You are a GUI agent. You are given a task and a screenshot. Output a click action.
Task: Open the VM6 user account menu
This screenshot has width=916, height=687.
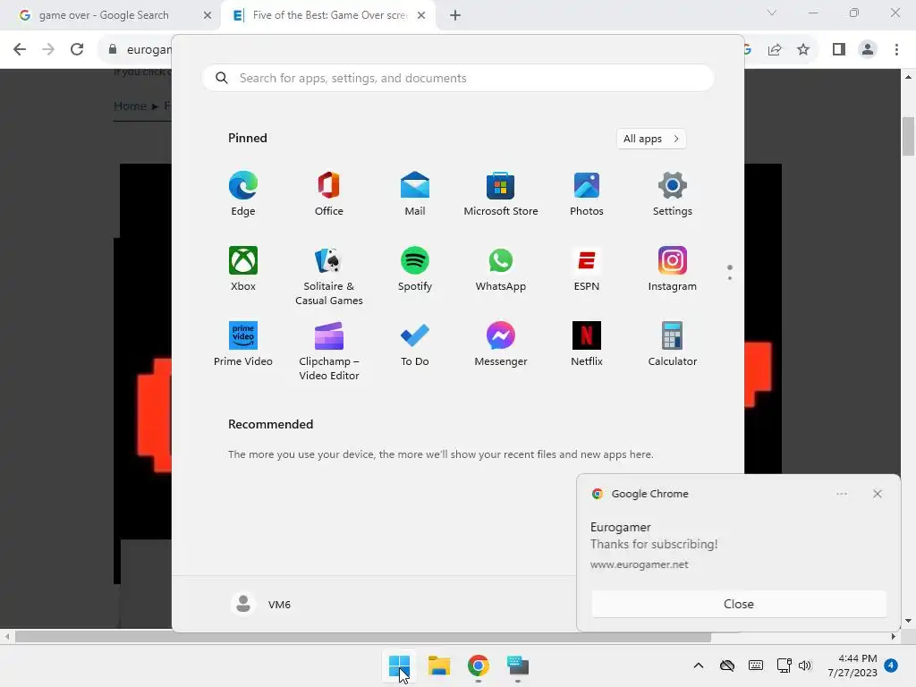(x=261, y=604)
